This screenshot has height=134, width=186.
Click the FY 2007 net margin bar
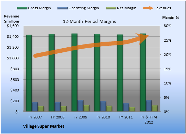41,109
